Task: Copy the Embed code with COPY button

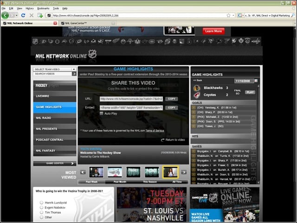Action: [171, 107]
